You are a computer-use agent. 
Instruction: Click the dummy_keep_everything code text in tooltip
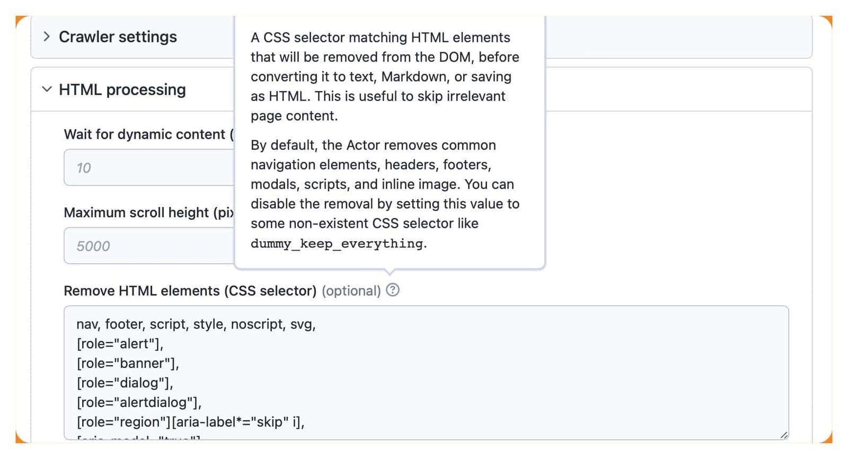[337, 243]
